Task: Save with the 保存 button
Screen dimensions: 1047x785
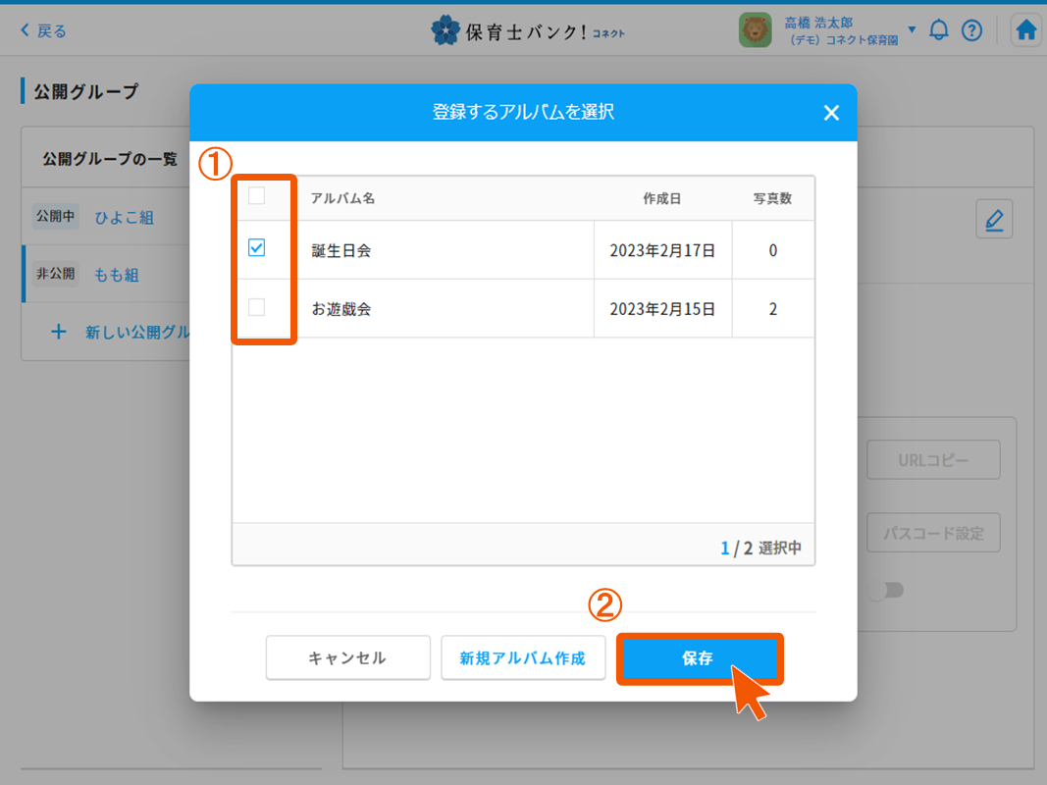Action: pos(700,657)
